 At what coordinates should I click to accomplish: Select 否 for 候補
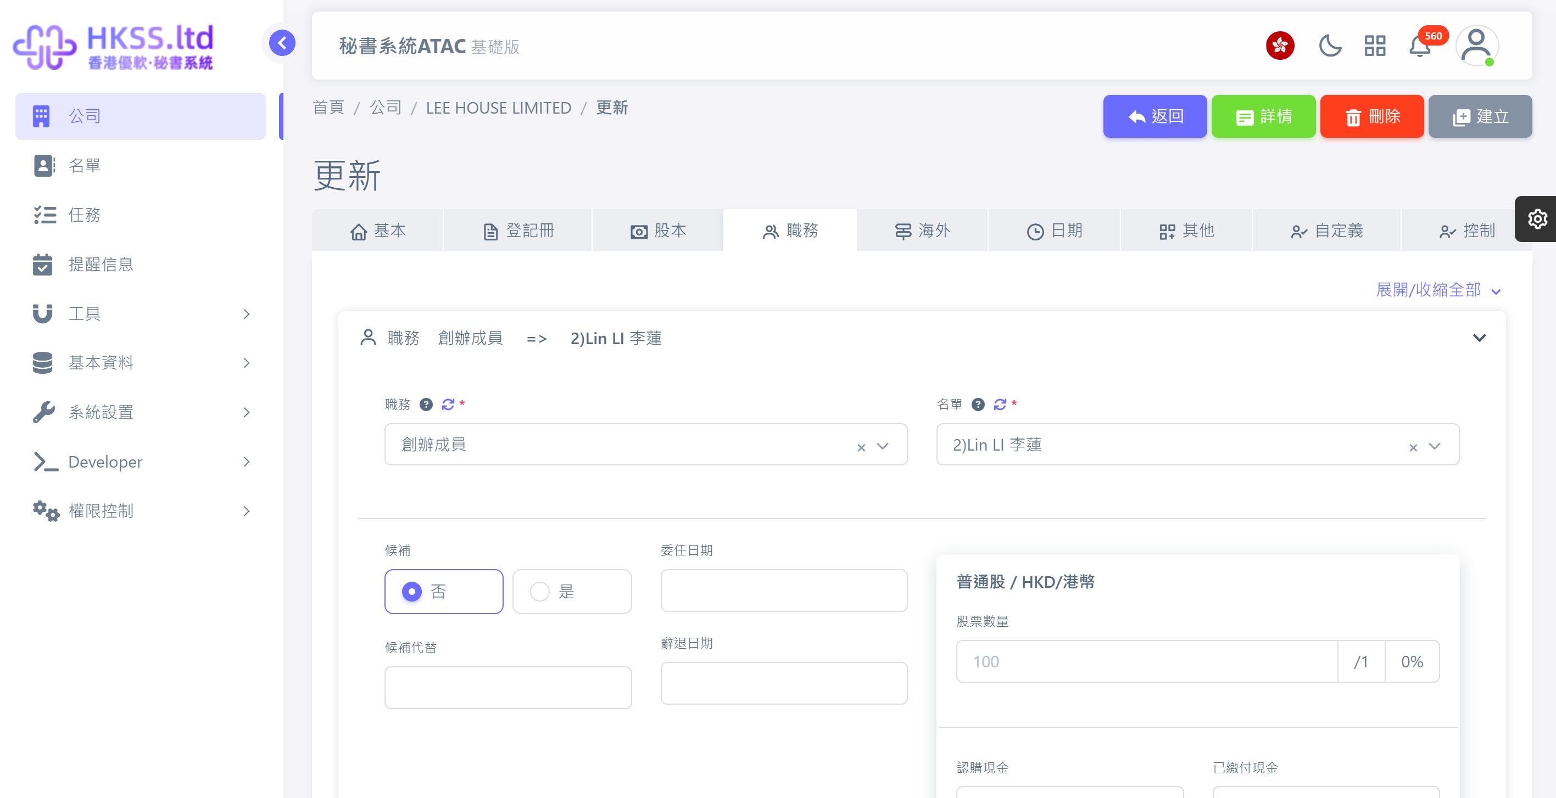coord(444,592)
